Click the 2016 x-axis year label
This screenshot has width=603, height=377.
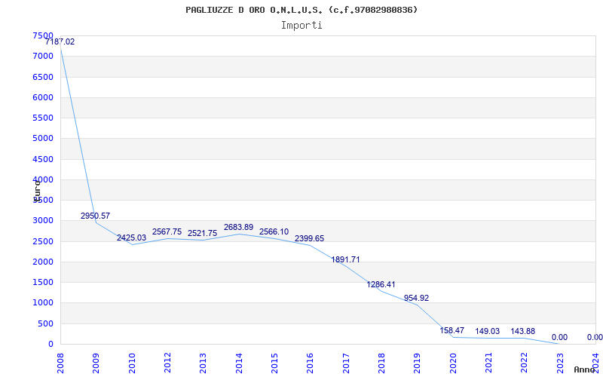click(x=310, y=363)
